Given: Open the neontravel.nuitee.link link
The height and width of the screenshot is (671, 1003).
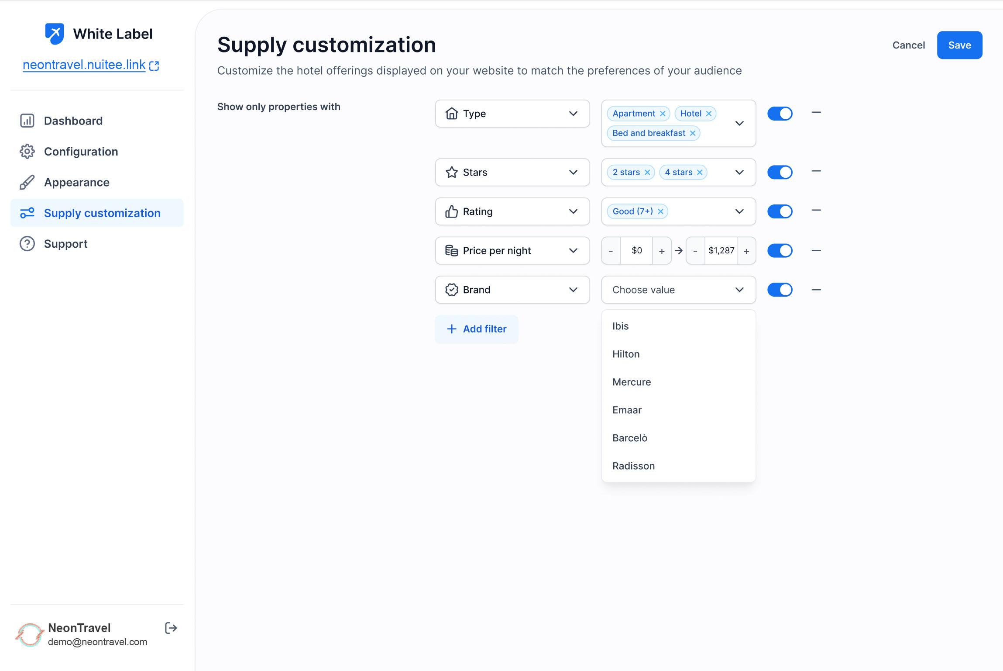Looking at the screenshot, I should click(x=84, y=65).
